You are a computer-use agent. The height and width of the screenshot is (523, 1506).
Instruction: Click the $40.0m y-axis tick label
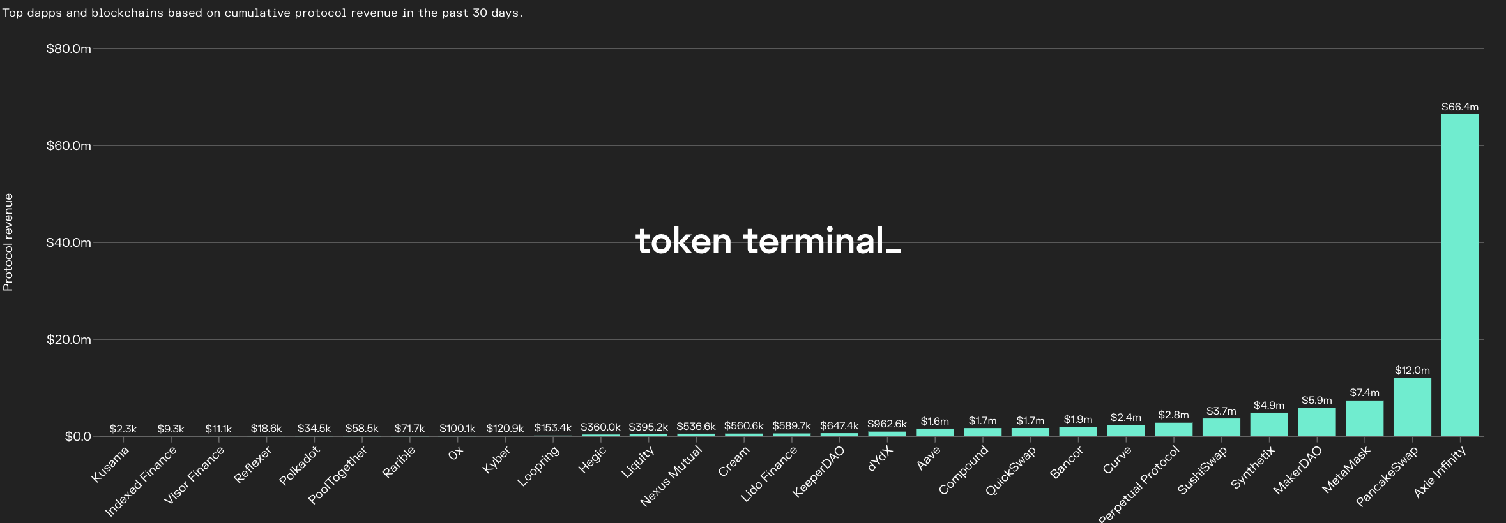(68, 243)
